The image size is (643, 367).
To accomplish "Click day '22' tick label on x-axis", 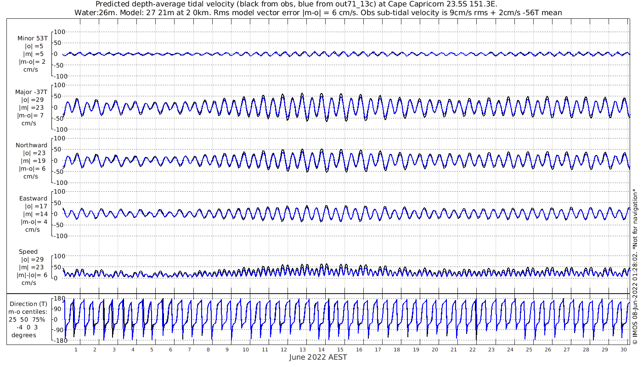I will [473, 350].
